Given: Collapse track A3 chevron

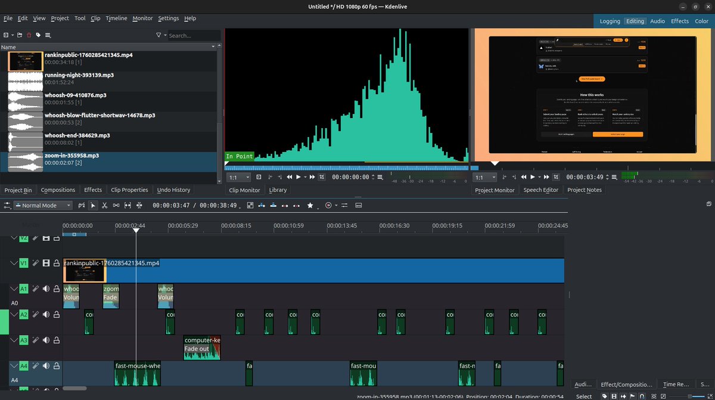Looking at the screenshot, I should [x=14, y=340].
